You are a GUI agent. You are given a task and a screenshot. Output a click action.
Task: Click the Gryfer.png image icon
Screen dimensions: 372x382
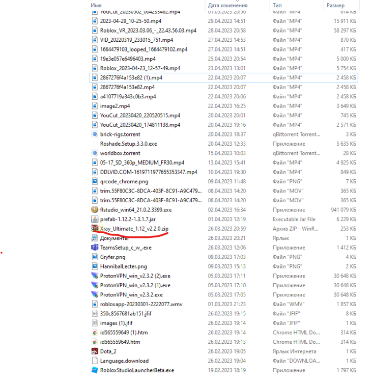pyautogui.click(x=95, y=257)
